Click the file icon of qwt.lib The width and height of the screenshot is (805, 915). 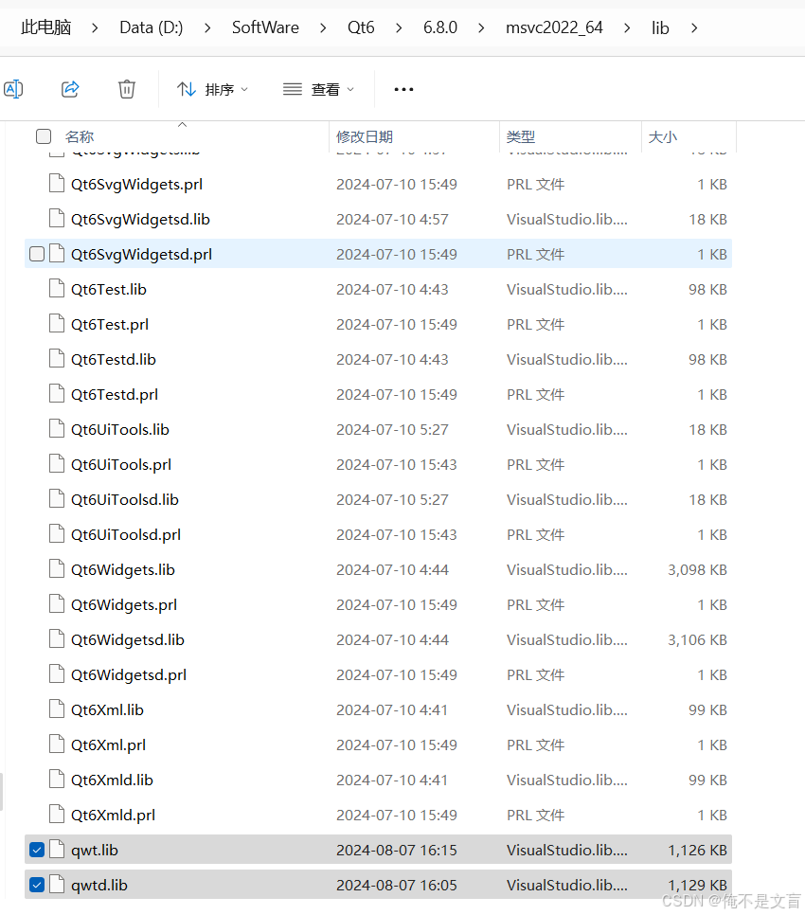(x=57, y=850)
